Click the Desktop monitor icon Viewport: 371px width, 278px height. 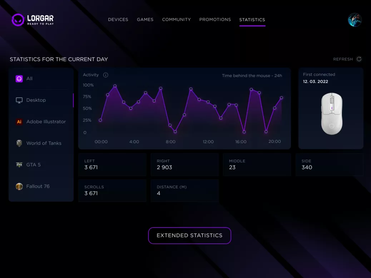point(19,100)
